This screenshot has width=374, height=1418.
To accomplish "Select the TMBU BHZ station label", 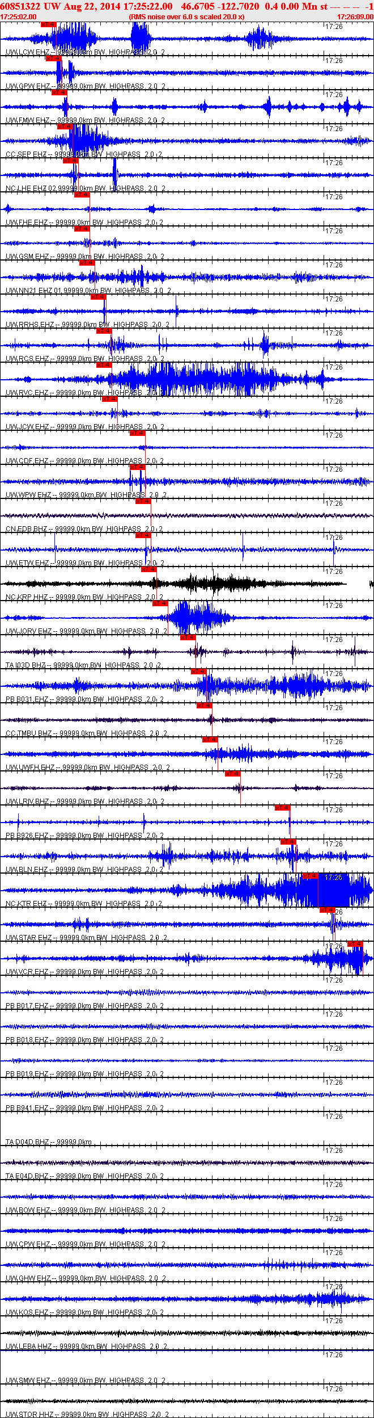I will click(86, 733).
